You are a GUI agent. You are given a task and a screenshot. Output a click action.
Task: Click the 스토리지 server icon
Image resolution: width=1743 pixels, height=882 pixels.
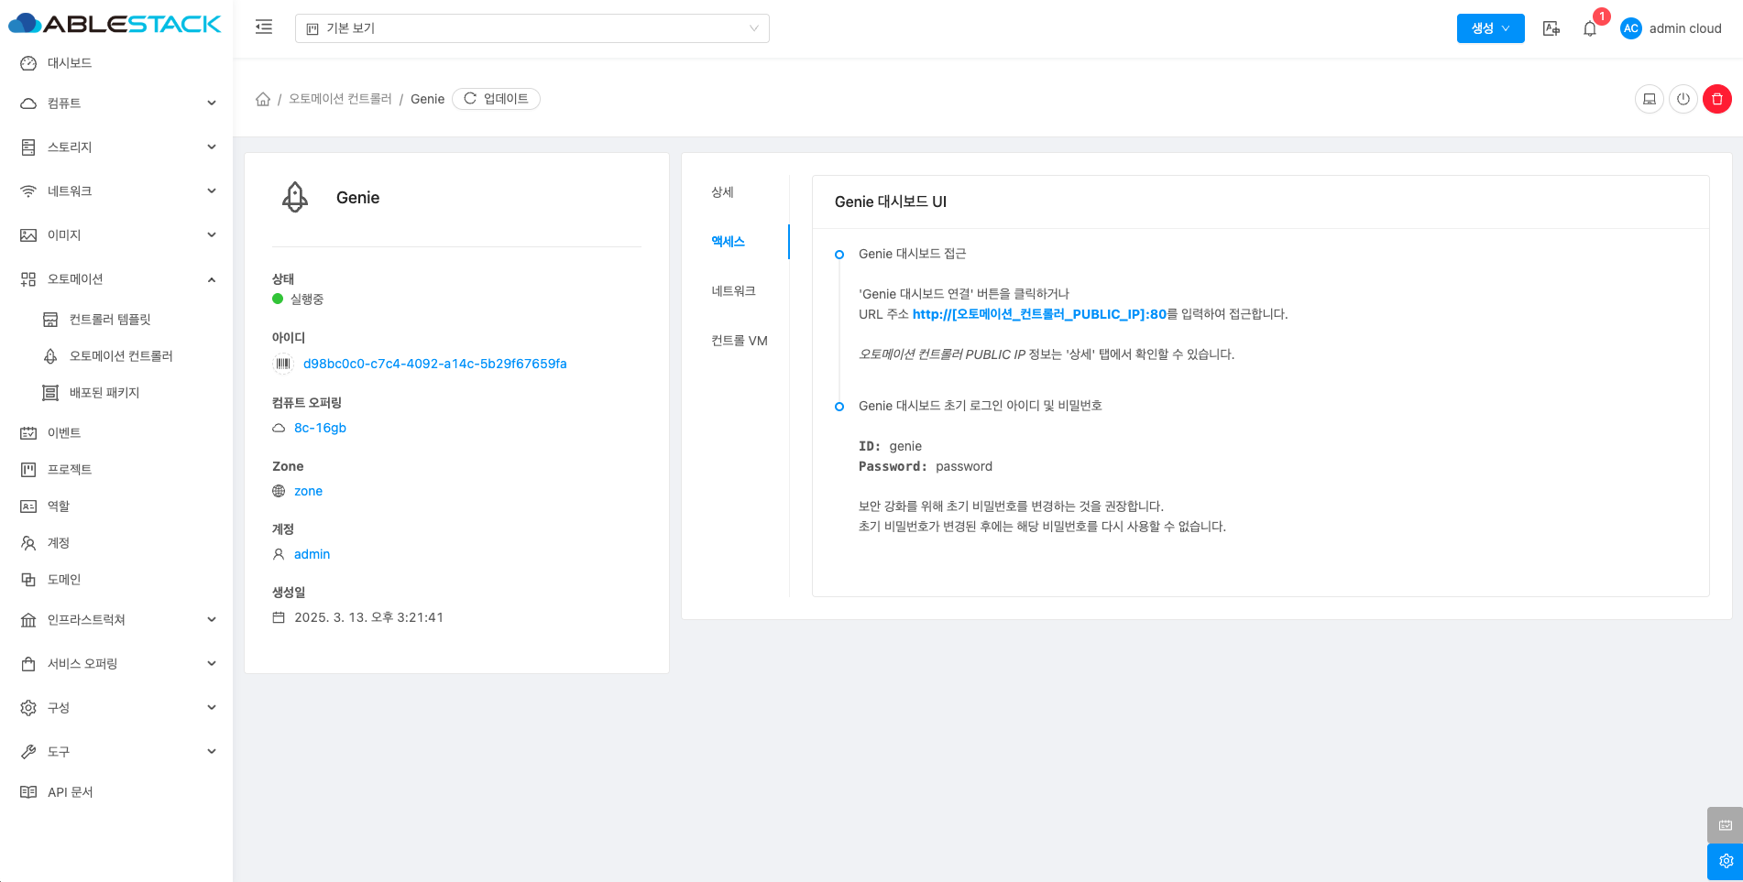pos(28,147)
